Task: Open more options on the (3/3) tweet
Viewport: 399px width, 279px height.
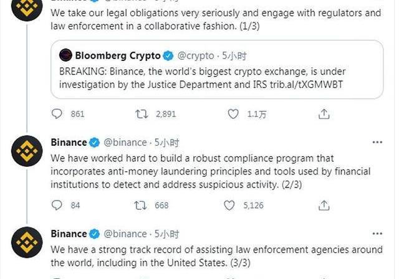Action: (377, 234)
